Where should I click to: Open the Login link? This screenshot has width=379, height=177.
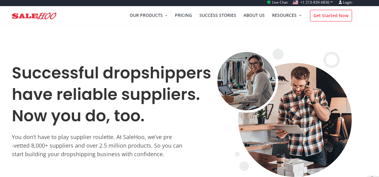pyautogui.click(x=347, y=2)
